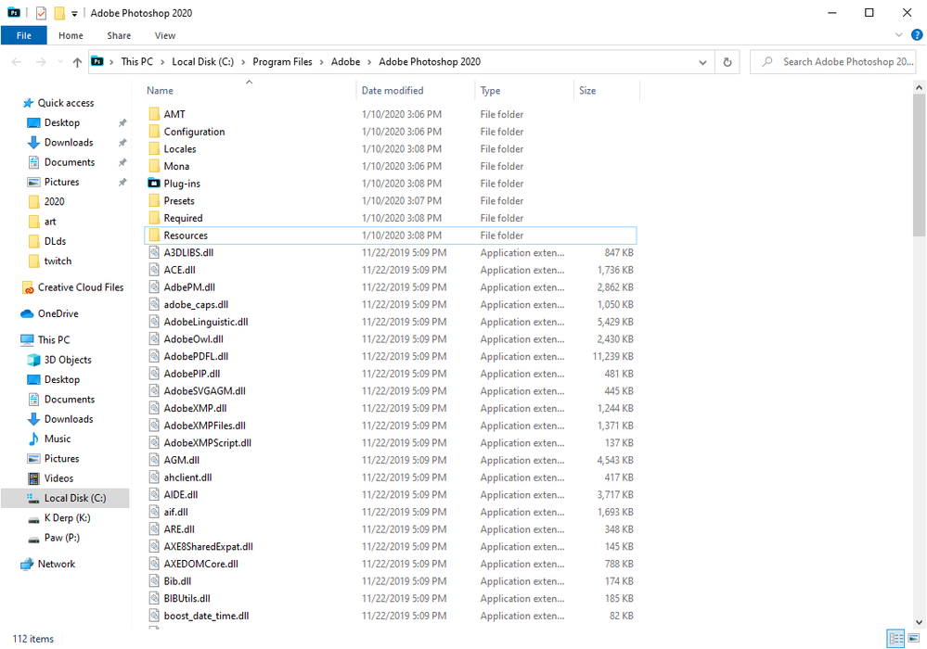Sort by Type column header

pos(524,90)
